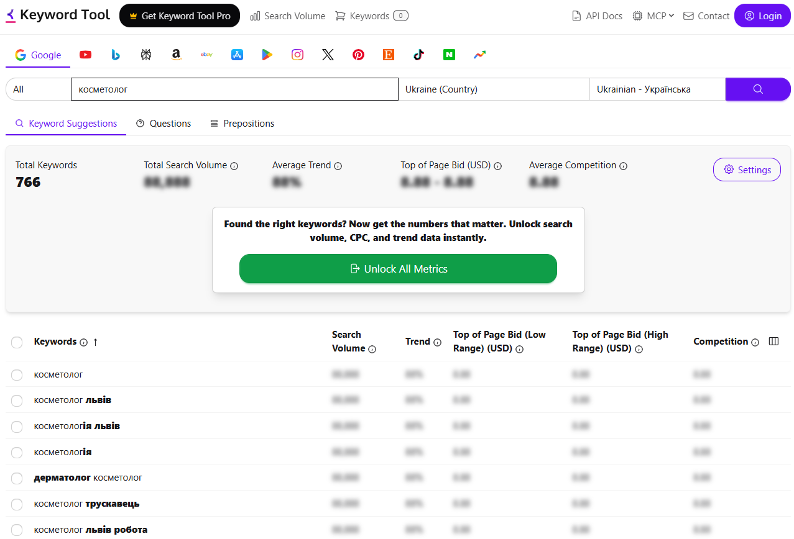This screenshot has height=539, width=794.
Task: Click the Average Competition info icon
Action: (x=624, y=166)
